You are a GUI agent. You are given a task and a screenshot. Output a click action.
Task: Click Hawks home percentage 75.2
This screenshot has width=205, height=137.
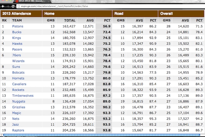click(107, 44)
